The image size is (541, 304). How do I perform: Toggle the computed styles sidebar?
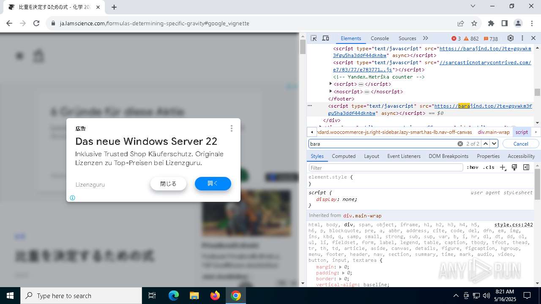(526, 168)
